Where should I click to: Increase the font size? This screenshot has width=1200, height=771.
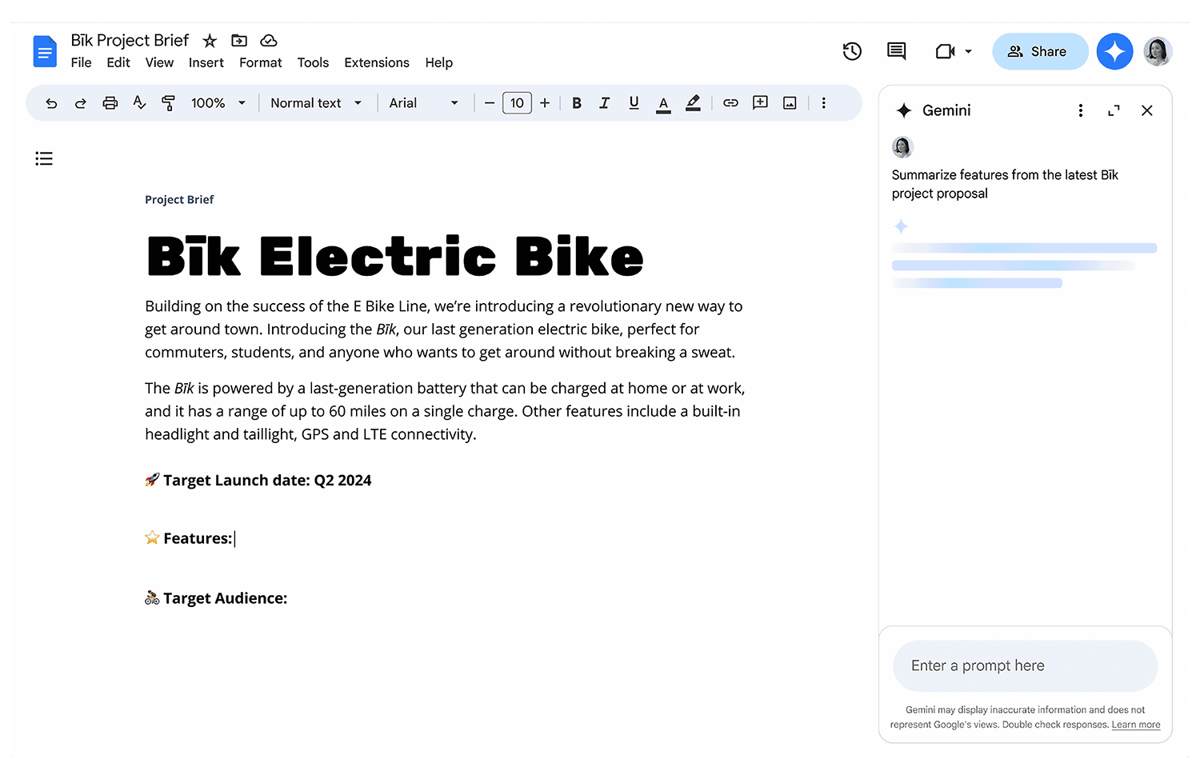click(x=545, y=103)
